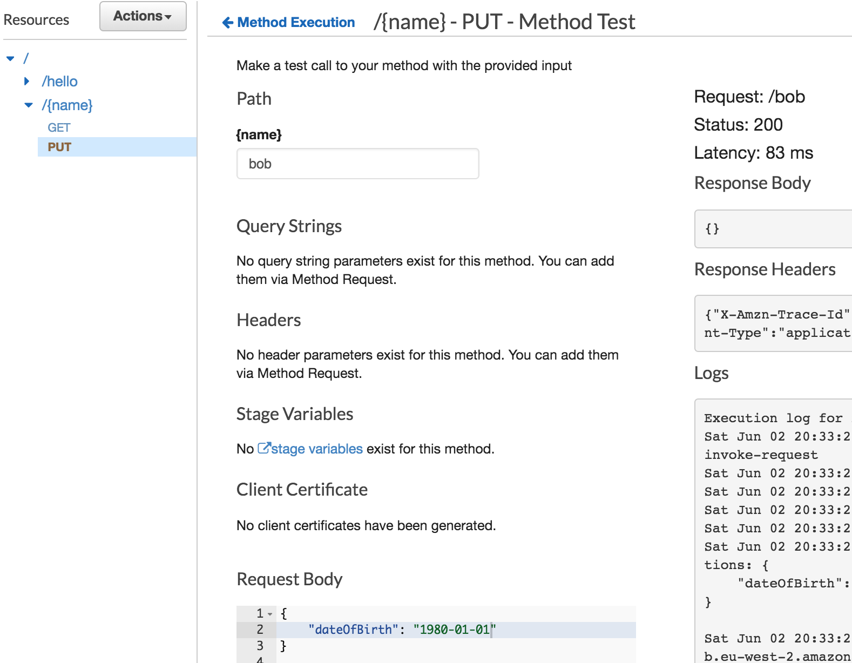The image size is (852, 663).
Task: Toggle the fold arrow on line 1
Action: [270, 614]
